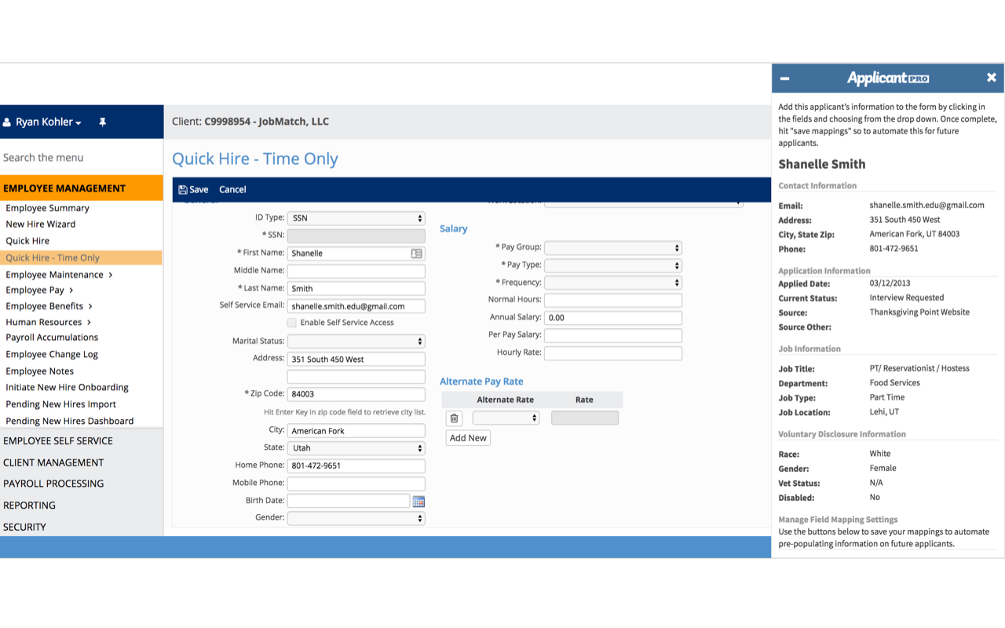Select Quick Hire menu item
This screenshot has height=628, width=1005.
[x=27, y=241]
